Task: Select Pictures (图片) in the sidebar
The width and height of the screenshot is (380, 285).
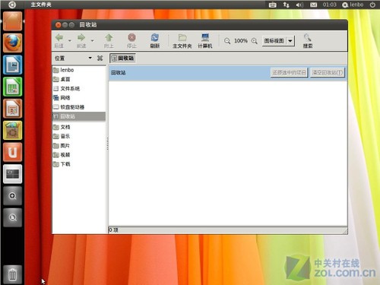Action: coord(79,145)
